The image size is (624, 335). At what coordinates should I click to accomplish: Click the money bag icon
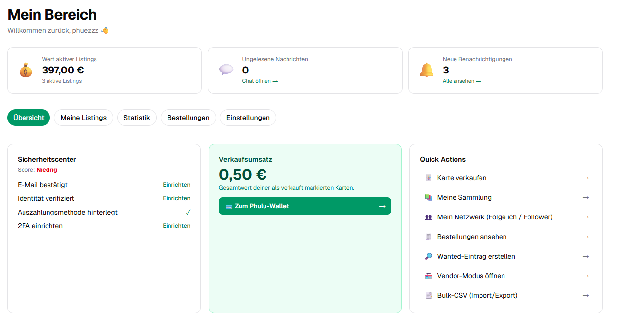tap(25, 70)
